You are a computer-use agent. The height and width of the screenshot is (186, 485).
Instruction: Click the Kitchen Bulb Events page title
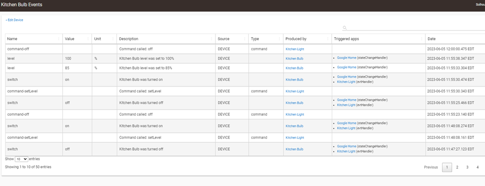[x=22, y=4]
